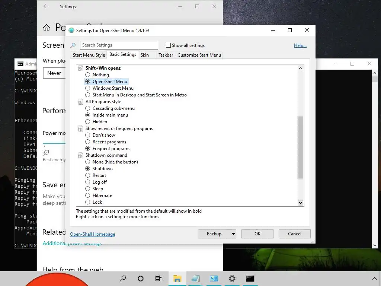The image size is (381, 286).
Task: Click the magnifier icon beside Search Settings
Action: tap(73, 45)
